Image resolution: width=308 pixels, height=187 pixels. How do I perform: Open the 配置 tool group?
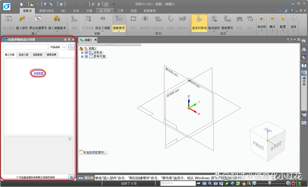[283, 23]
